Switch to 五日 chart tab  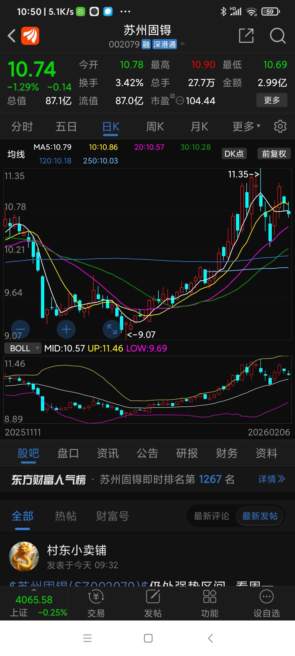click(66, 127)
